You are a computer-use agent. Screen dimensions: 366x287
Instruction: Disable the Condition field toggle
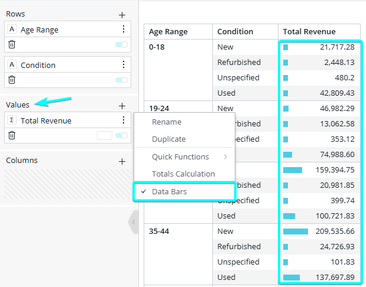pyautogui.click(x=121, y=80)
